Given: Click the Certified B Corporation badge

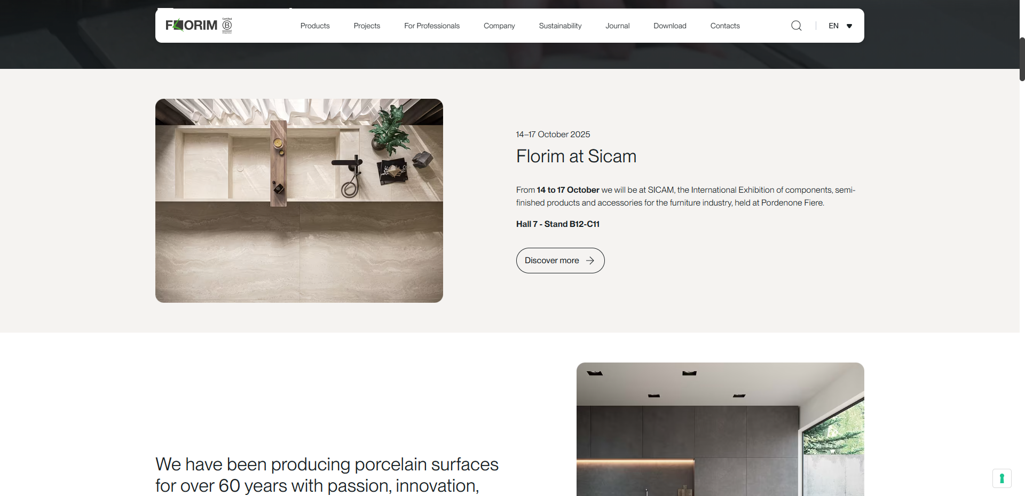Looking at the screenshot, I should click(227, 25).
